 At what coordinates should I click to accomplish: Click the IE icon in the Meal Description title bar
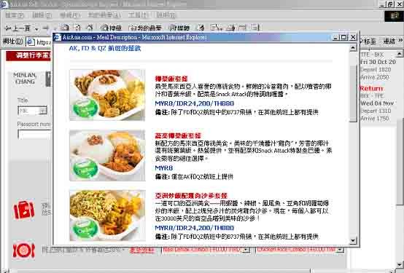58,37
